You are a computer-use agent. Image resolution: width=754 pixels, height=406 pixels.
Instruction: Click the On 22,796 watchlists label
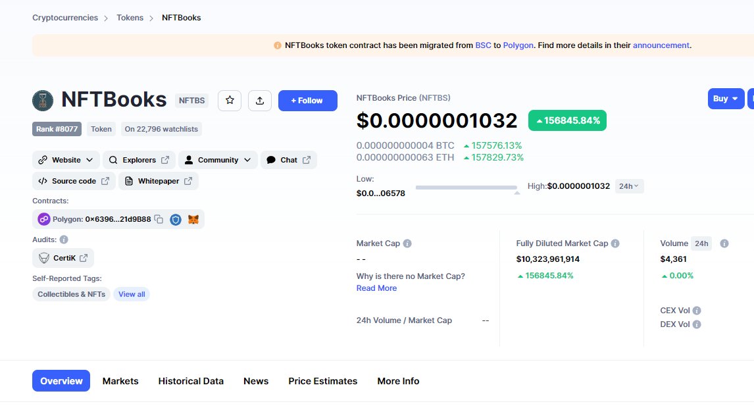tap(161, 129)
